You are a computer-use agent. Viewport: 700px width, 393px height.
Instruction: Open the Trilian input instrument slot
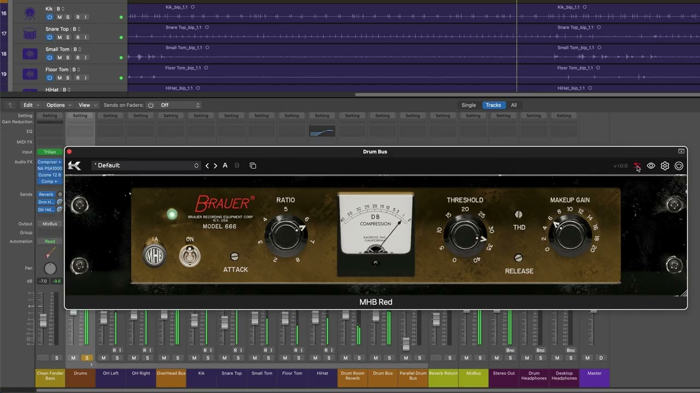coord(50,152)
